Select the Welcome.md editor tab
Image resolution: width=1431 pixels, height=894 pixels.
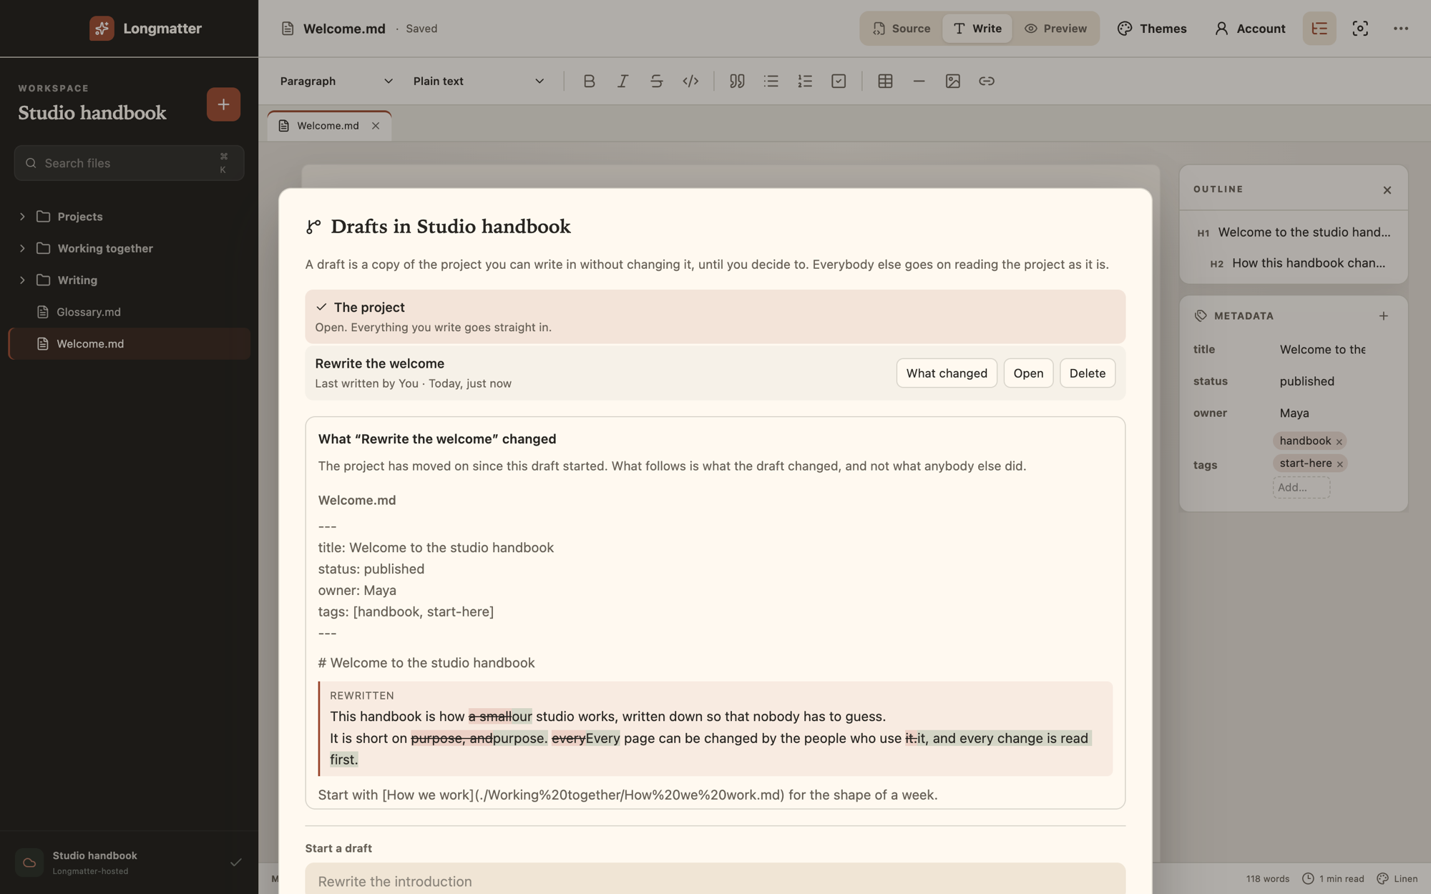[328, 126]
